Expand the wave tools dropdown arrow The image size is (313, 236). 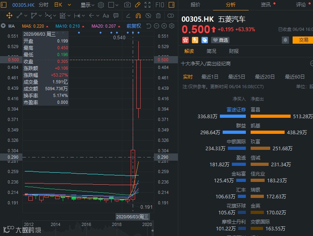tap(54, 15)
